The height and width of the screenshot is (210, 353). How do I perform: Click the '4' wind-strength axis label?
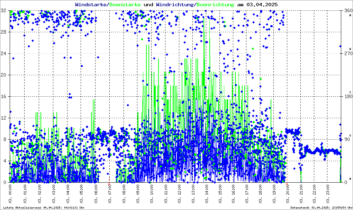pos(5,161)
